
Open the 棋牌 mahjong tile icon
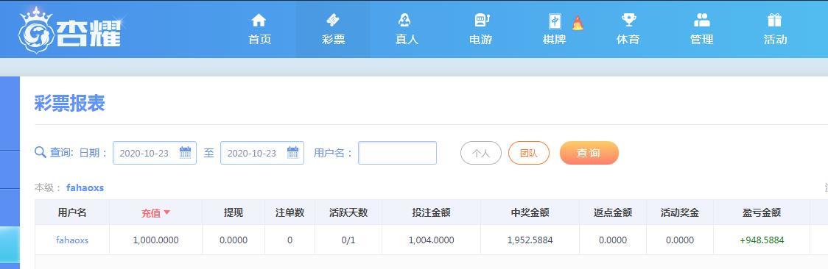click(555, 21)
